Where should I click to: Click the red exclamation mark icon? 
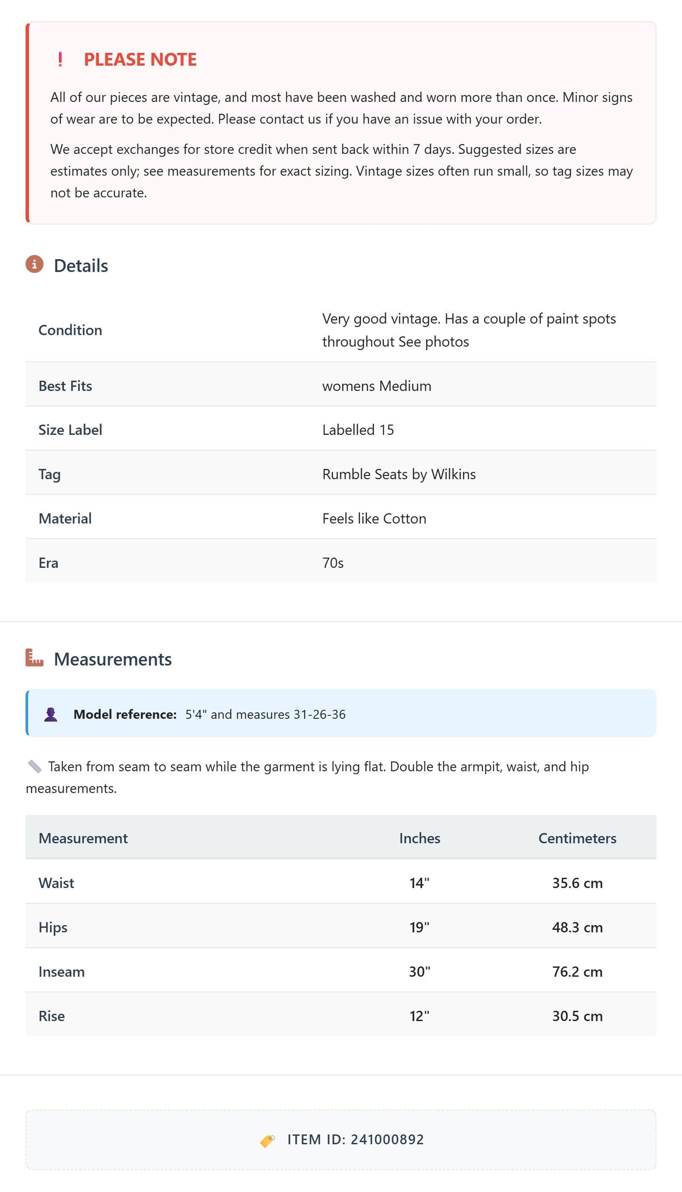coord(60,59)
